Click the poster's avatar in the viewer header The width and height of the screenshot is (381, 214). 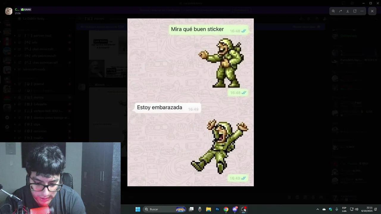9,11
